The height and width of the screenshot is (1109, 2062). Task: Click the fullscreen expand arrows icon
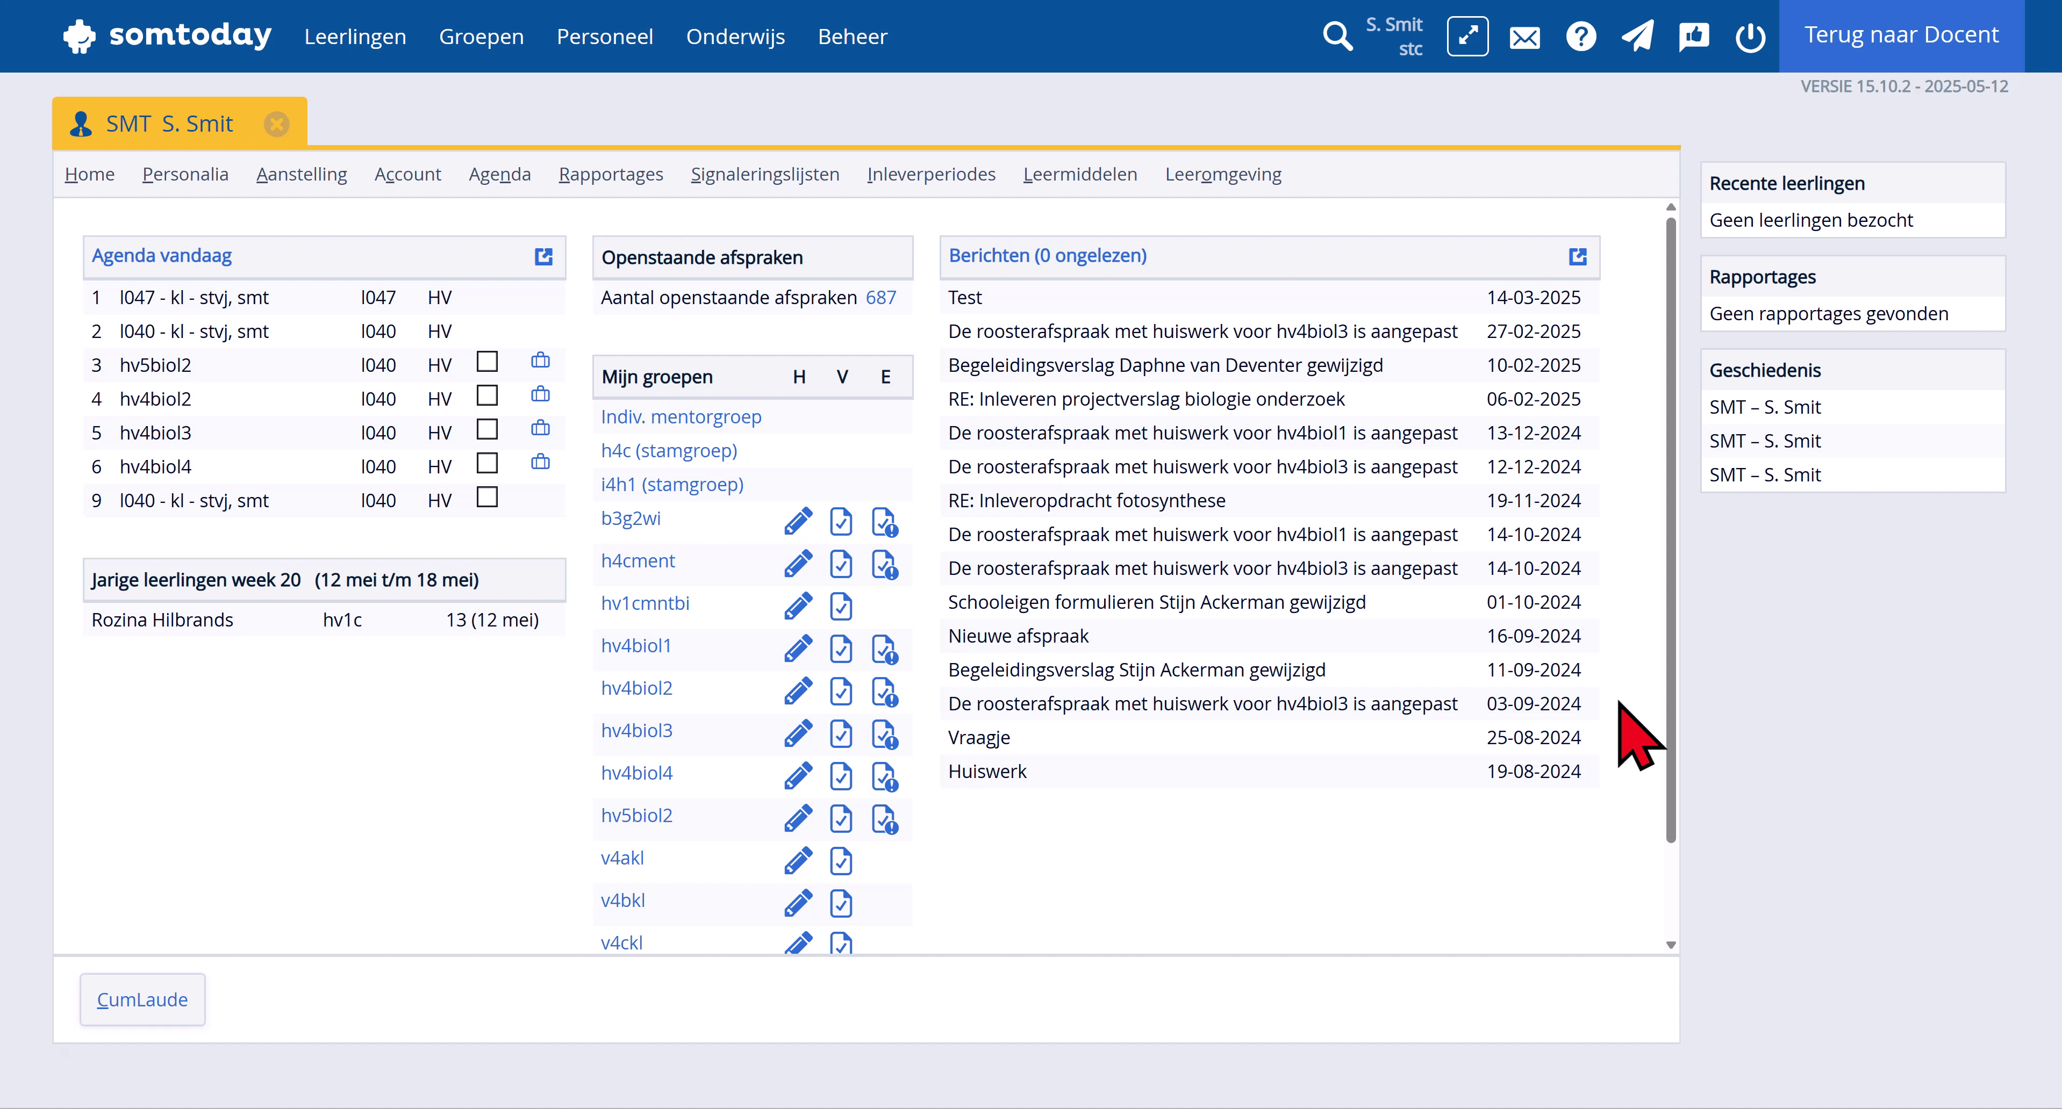(1467, 37)
